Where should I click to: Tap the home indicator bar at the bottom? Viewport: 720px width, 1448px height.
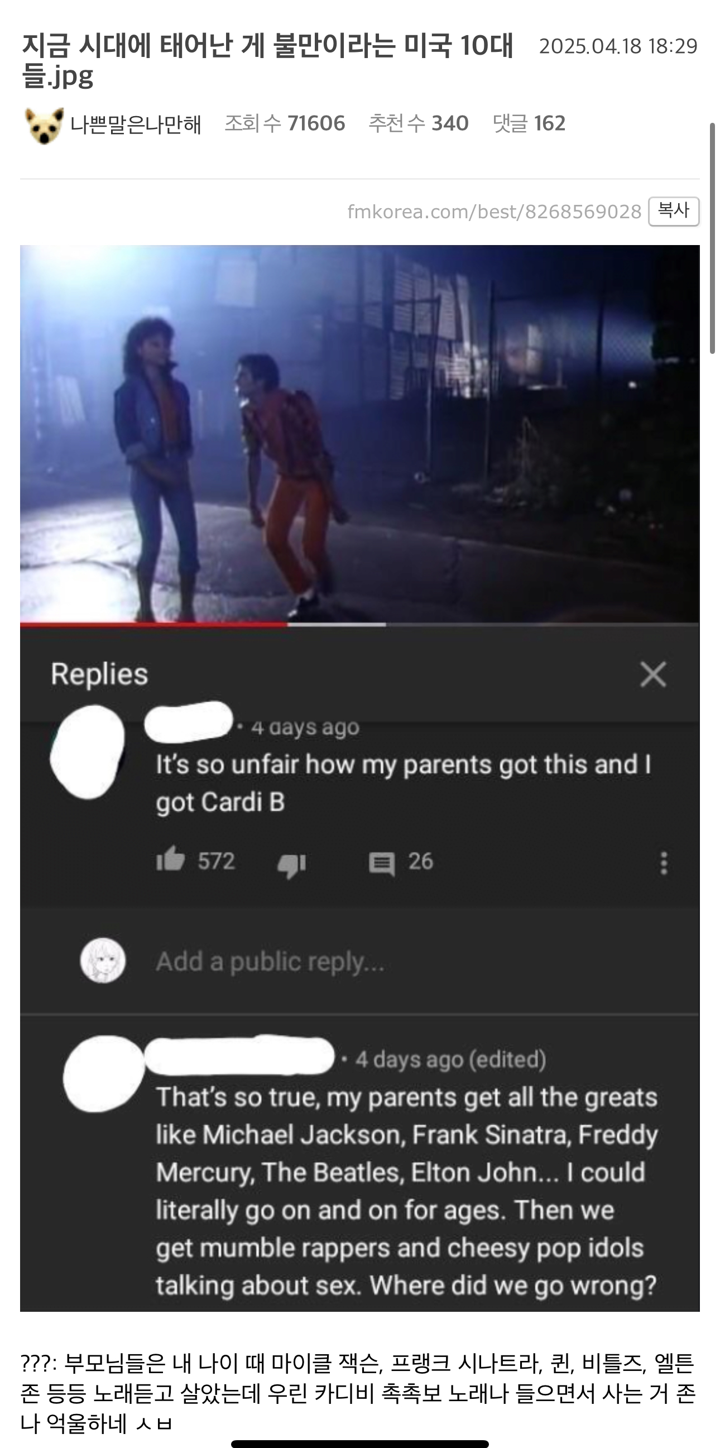(359, 1444)
